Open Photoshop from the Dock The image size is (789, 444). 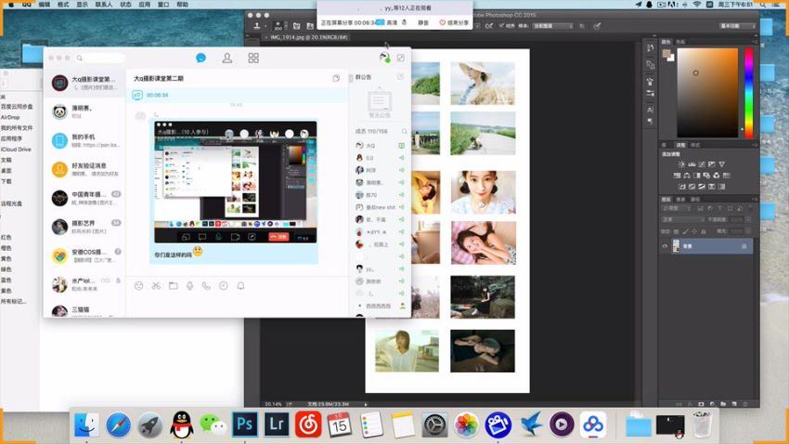click(x=244, y=424)
